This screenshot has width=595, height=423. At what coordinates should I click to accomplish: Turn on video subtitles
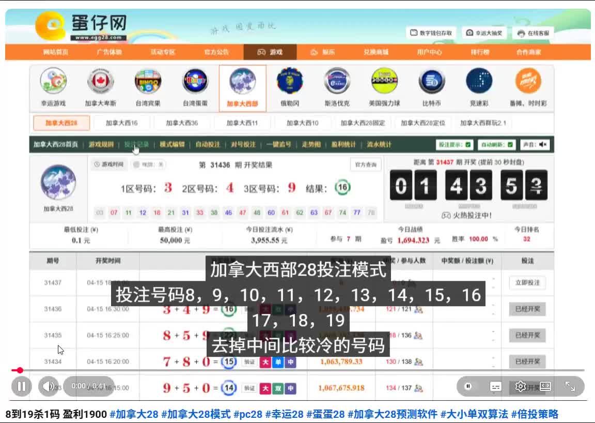point(495,386)
